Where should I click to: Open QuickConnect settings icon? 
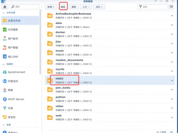(x=5, y=72)
